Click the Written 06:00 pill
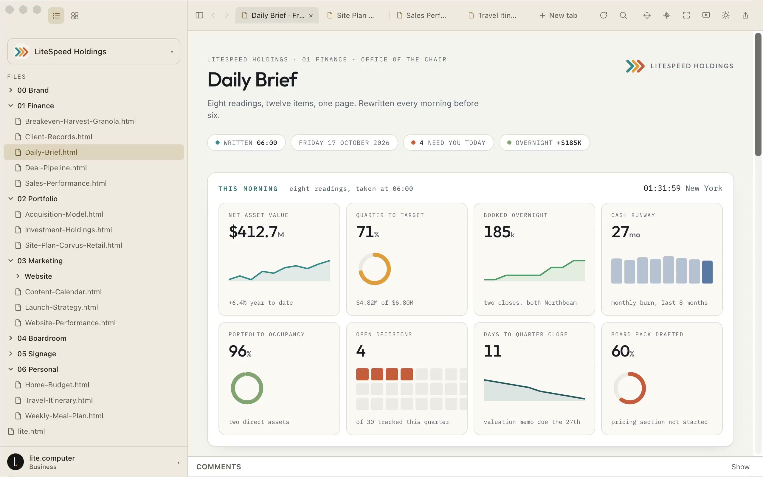 pos(246,143)
